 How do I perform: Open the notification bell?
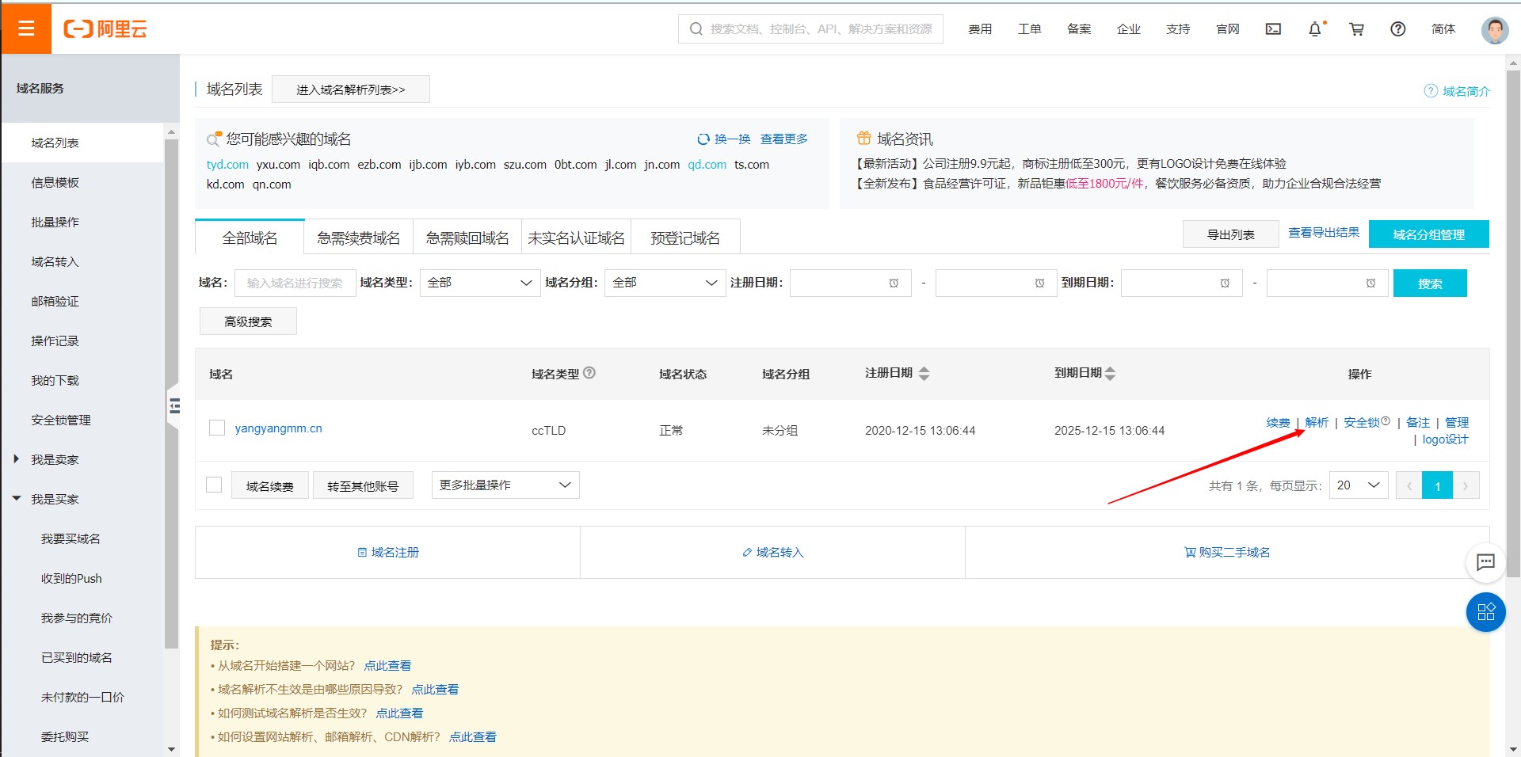coord(1315,29)
